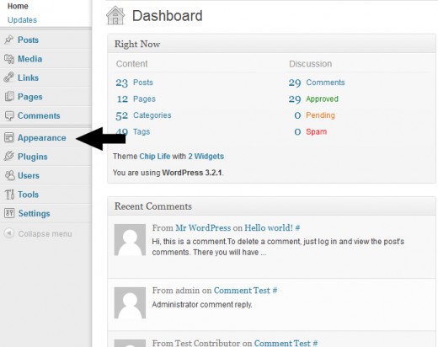Image resolution: width=438 pixels, height=347 pixels.
Task: Open the Tags link
Action: [x=142, y=131]
